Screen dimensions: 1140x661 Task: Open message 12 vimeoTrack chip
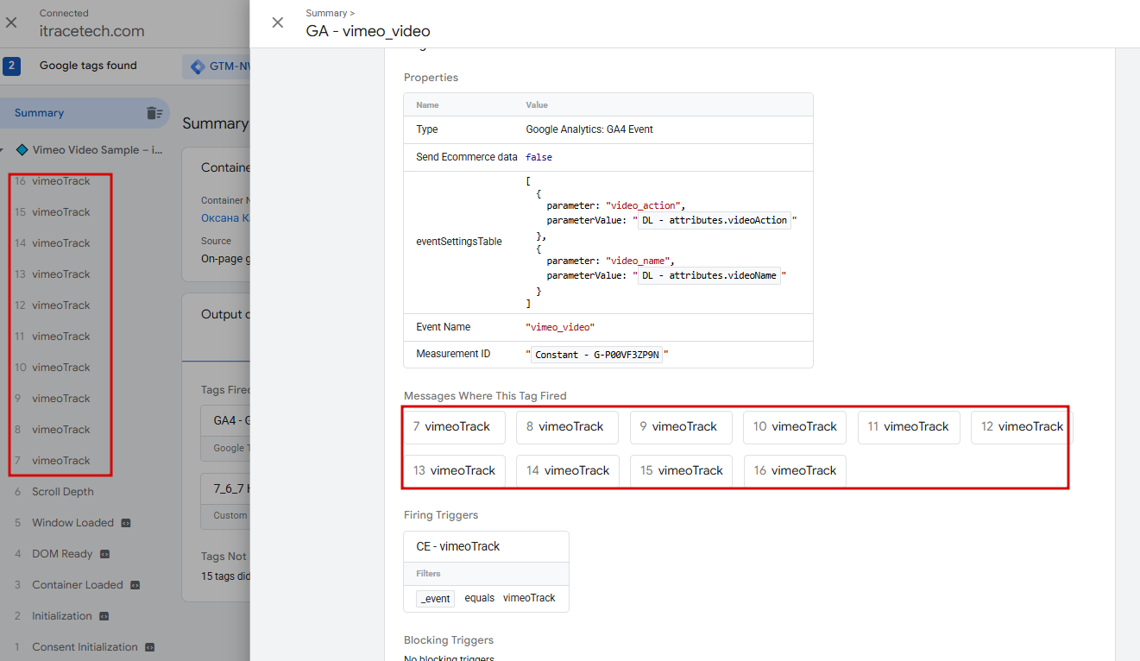(x=1022, y=427)
